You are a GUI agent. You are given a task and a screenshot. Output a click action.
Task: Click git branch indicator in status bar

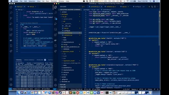pyautogui.click(x=62, y=89)
